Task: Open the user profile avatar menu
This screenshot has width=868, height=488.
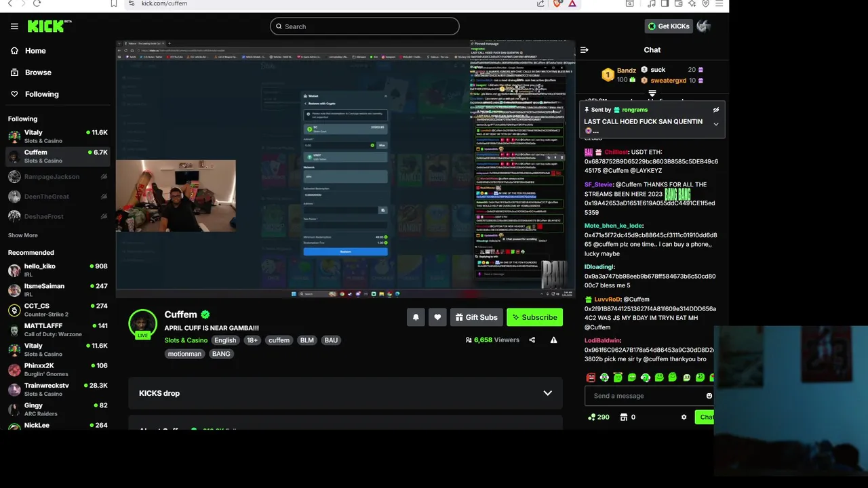Action: click(703, 26)
